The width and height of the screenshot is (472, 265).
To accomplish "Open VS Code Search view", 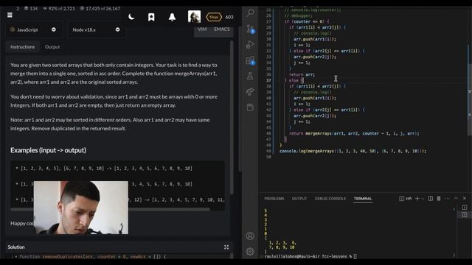I will pos(250,13).
